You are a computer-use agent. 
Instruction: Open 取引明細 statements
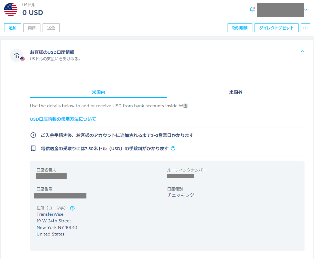click(x=240, y=28)
